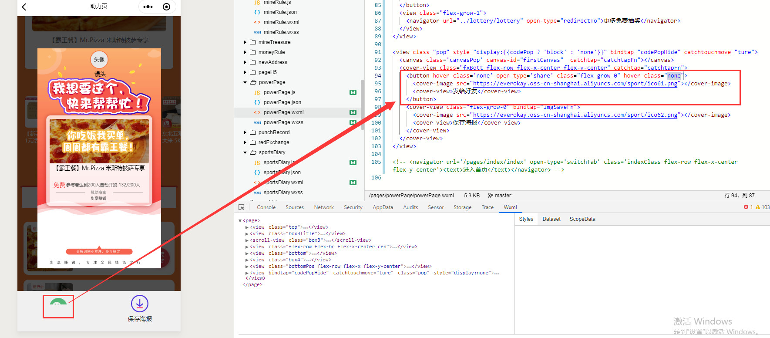Viewport: 770px width, 338px height.
Task: Open the Storage tab
Action: tap(462, 207)
